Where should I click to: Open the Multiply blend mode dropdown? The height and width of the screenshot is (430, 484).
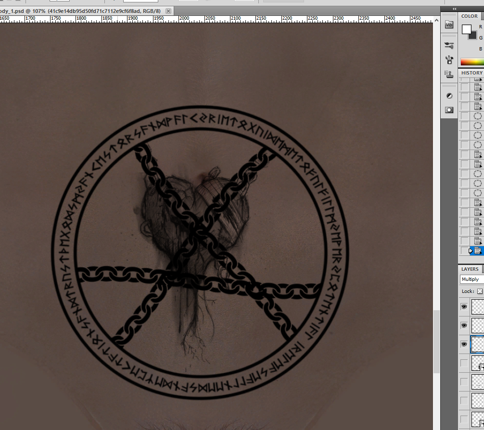pos(471,279)
